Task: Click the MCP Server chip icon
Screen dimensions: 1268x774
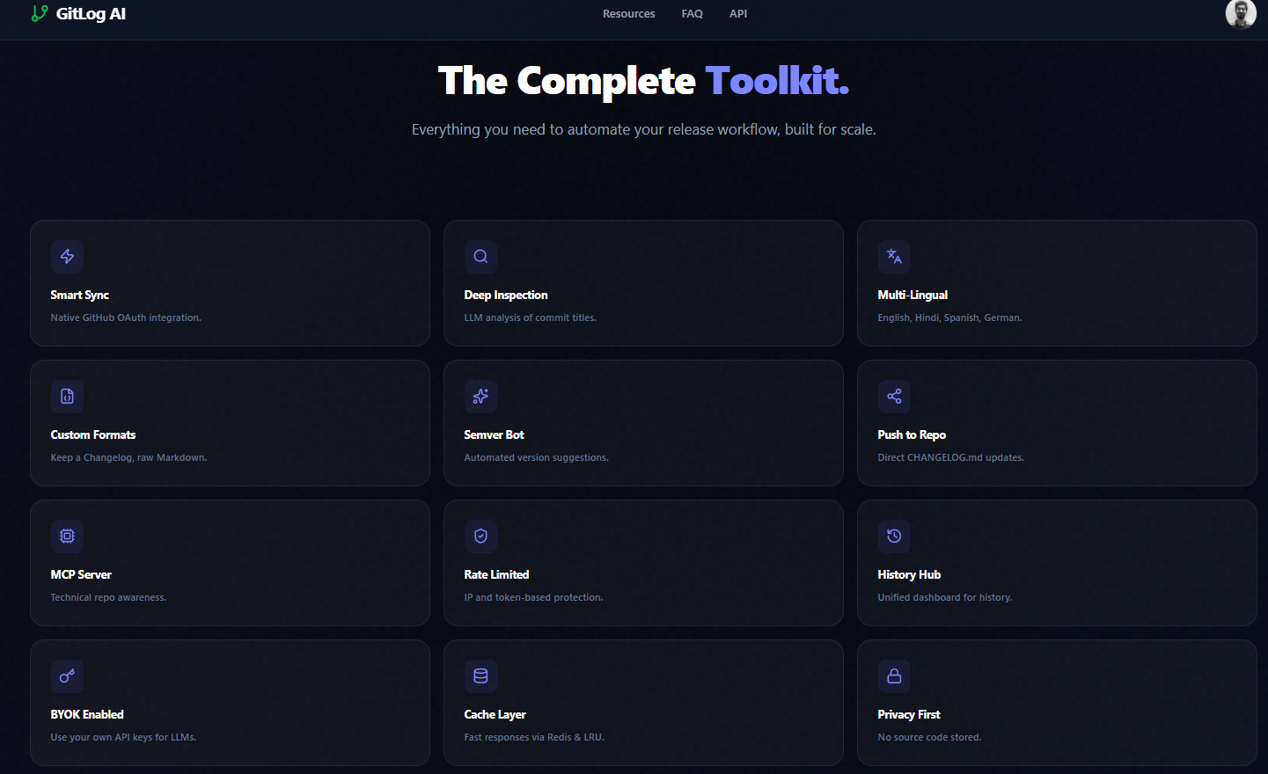Action: point(67,536)
